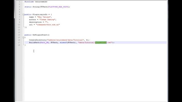The height and width of the screenshot is (102, 182).
Task: Click line number 11 in the margin
Action: click(19, 27)
